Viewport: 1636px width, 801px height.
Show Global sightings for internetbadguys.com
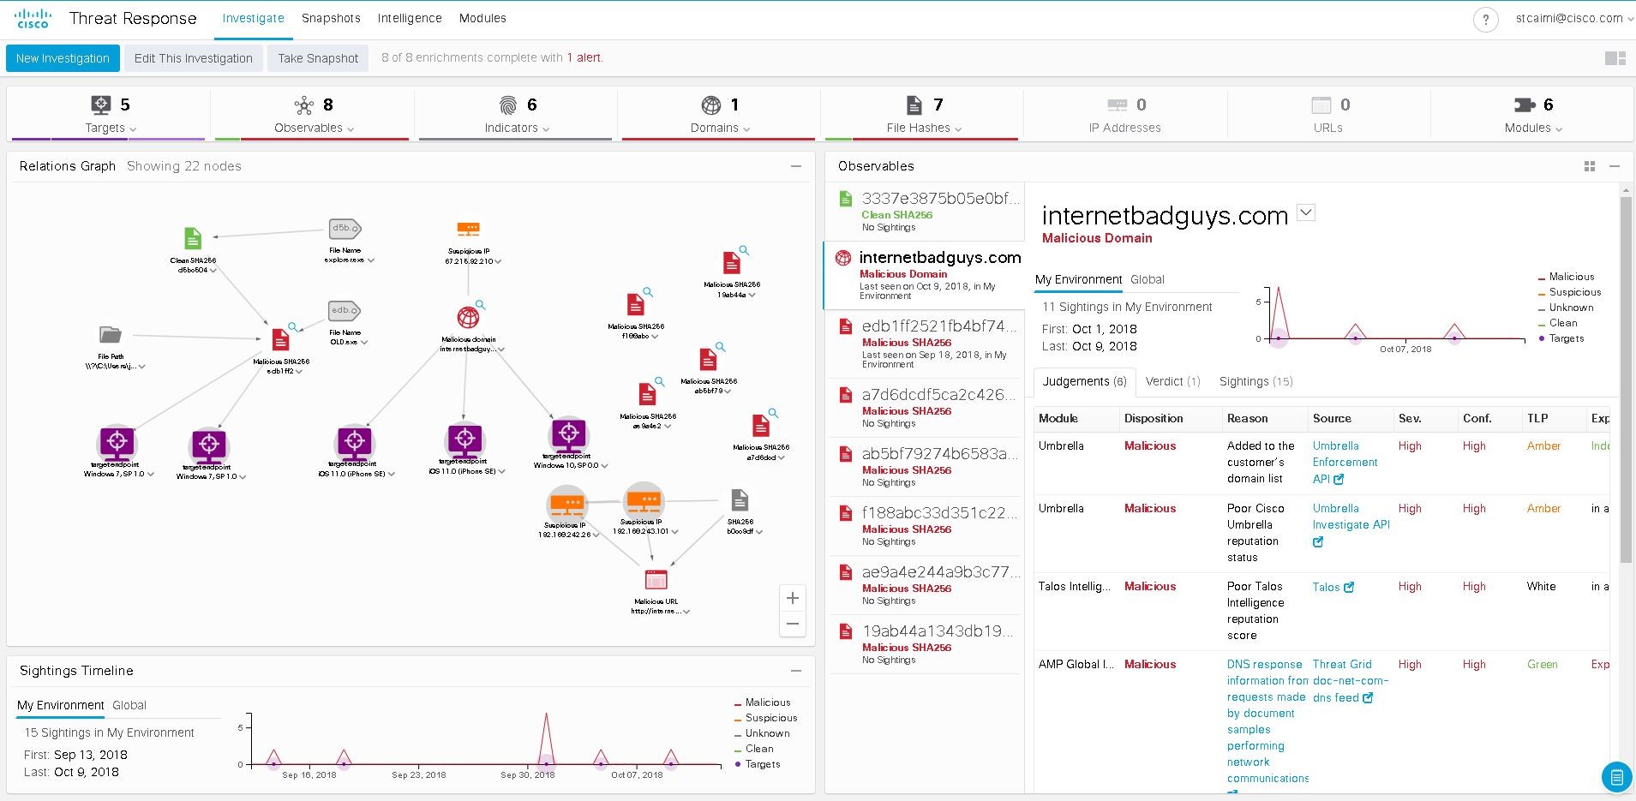click(1147, 279)
